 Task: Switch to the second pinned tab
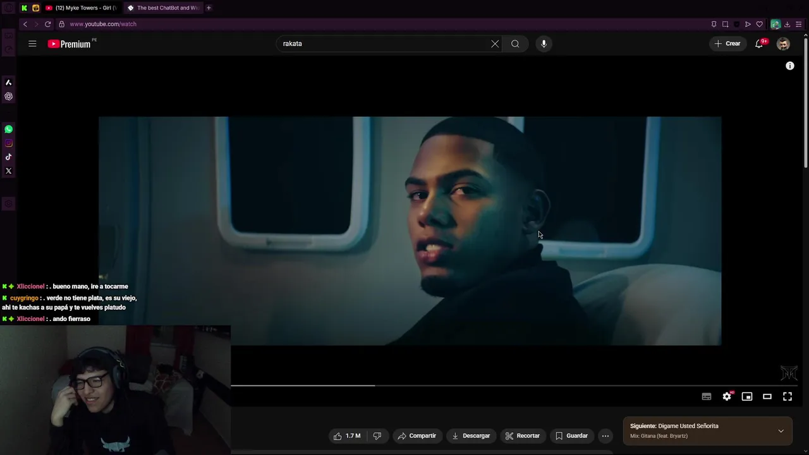[x=35, y=8]
